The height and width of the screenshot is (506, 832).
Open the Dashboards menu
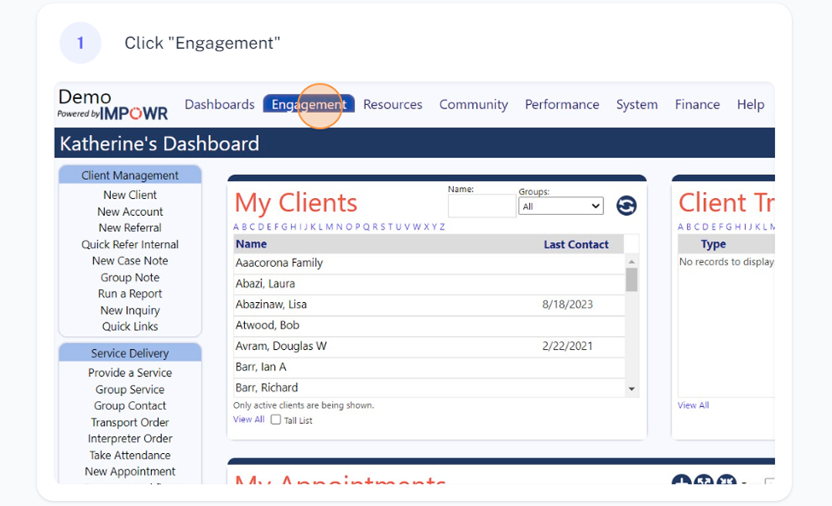tap(219, 104)
